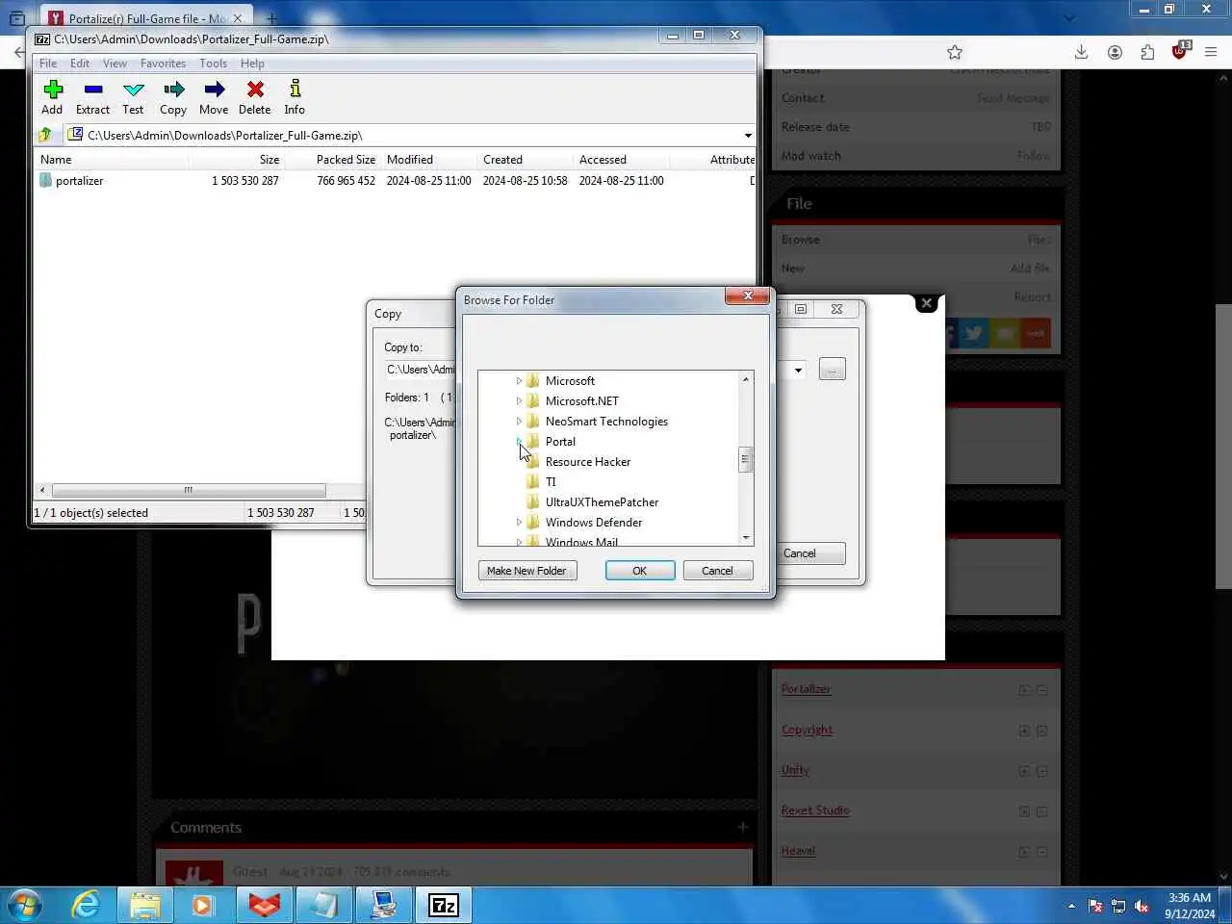1232x924 pixels.
Task: Click the Extract toolbar icon in 7-Zip
Action: (x=92, y=97)
